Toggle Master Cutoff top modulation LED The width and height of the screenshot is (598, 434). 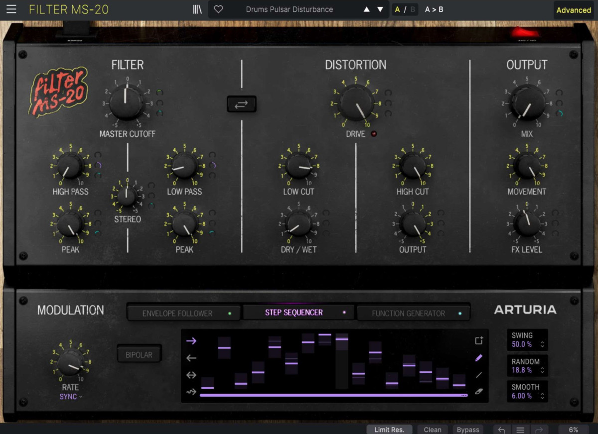[x=160, y=93]
